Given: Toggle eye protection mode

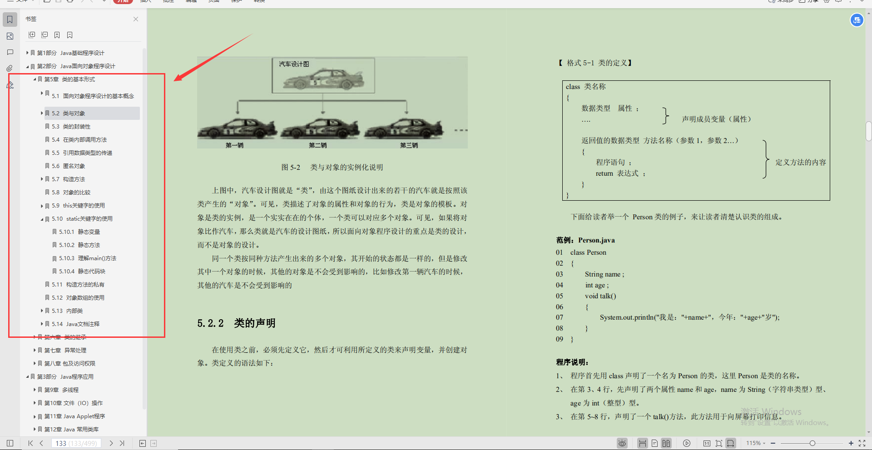Looking at the screenshot, I should point(622,443).
